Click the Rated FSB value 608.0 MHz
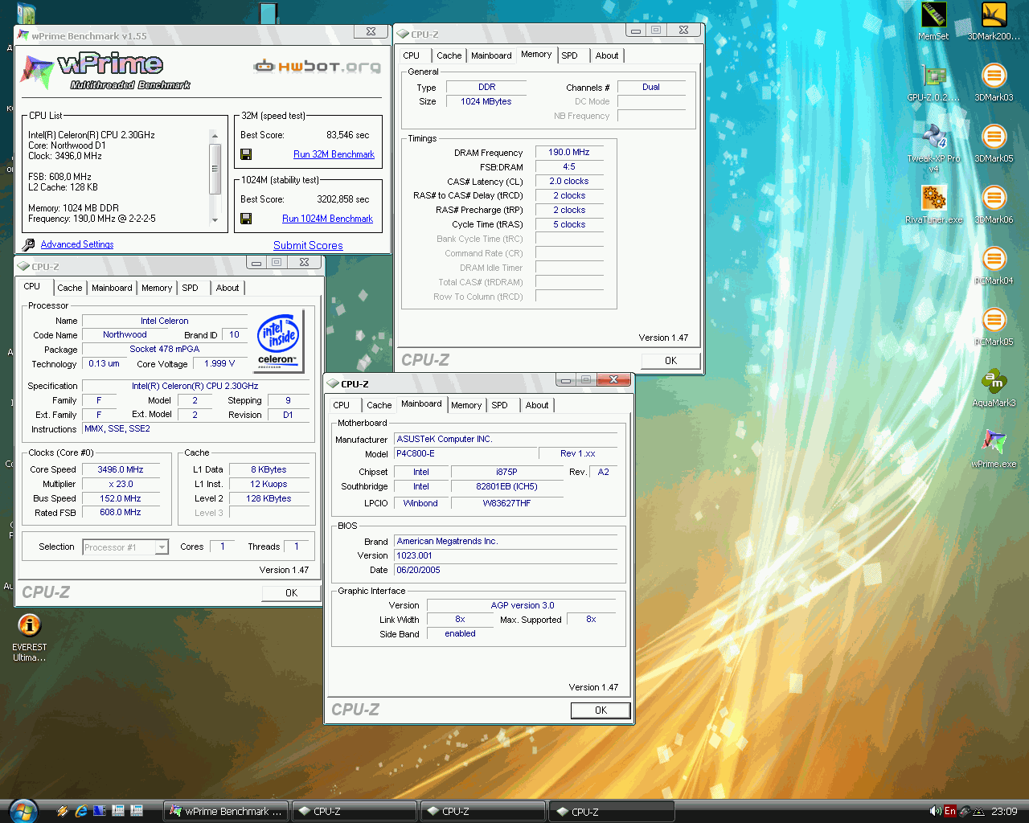The width and height of the screenshot is (1029, 823). [121, 512]
